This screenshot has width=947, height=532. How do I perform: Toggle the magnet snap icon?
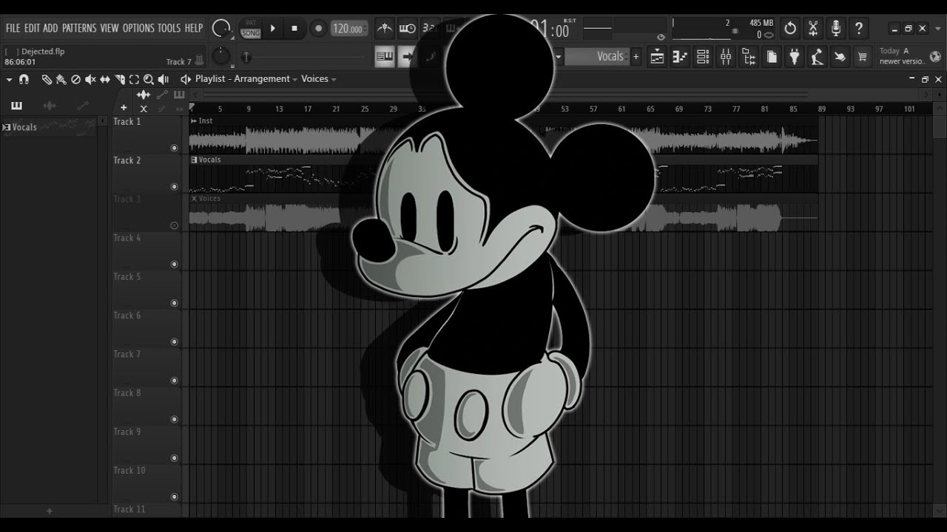pos(24,79)
